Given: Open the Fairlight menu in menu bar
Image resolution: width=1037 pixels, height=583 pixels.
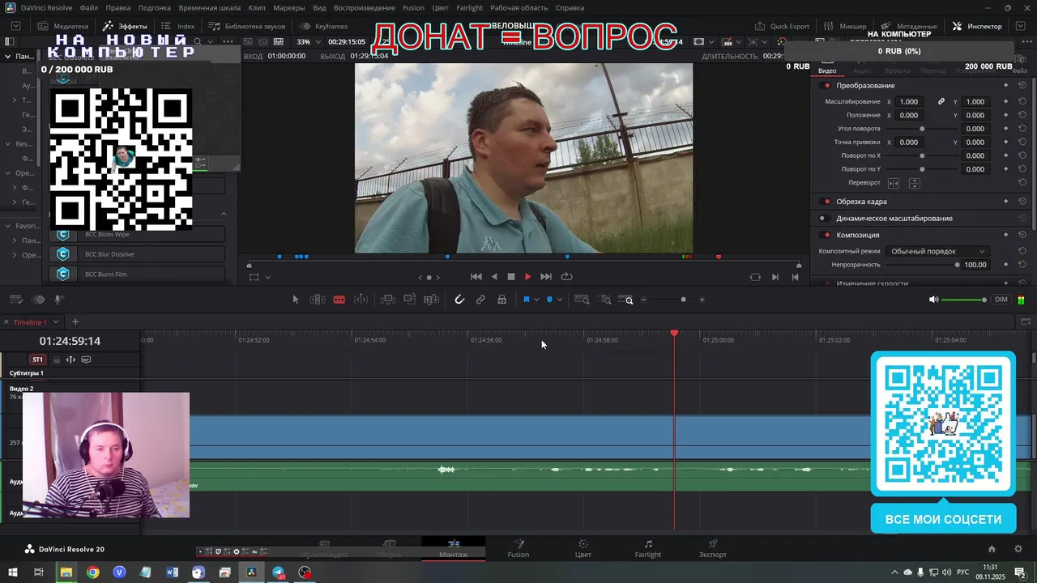Looking at the screenshot, I should click(469, 8).
